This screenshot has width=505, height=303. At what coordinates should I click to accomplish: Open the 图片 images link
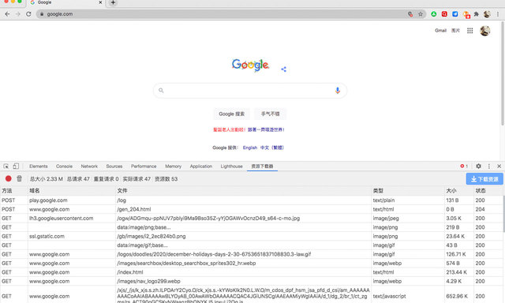455,31
